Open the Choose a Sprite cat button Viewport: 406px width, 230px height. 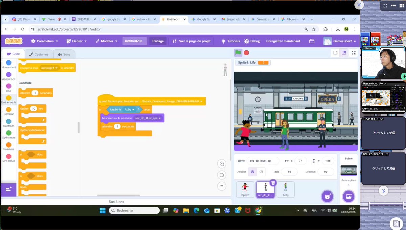pos(327,196)
